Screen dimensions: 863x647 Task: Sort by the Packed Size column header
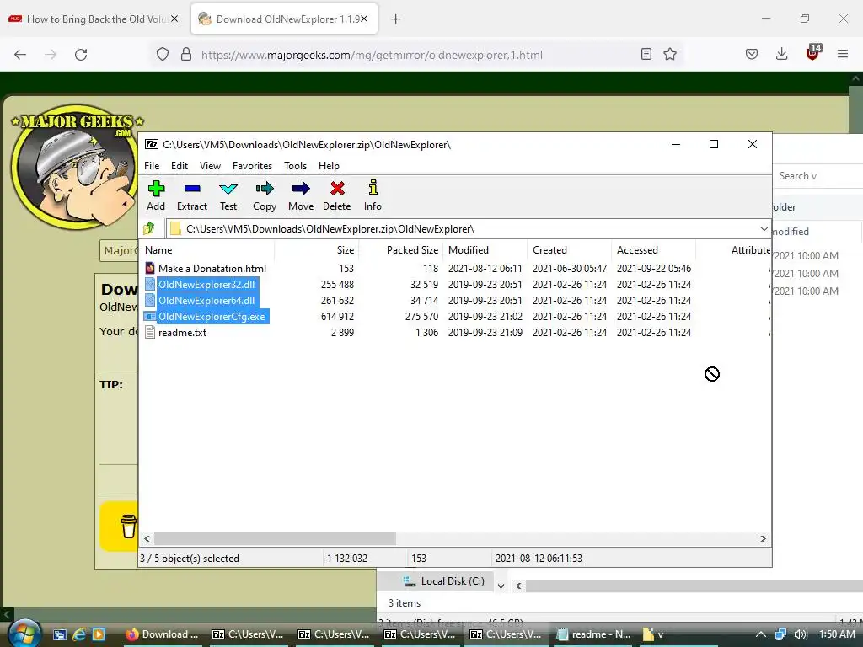tap(401, 249)
